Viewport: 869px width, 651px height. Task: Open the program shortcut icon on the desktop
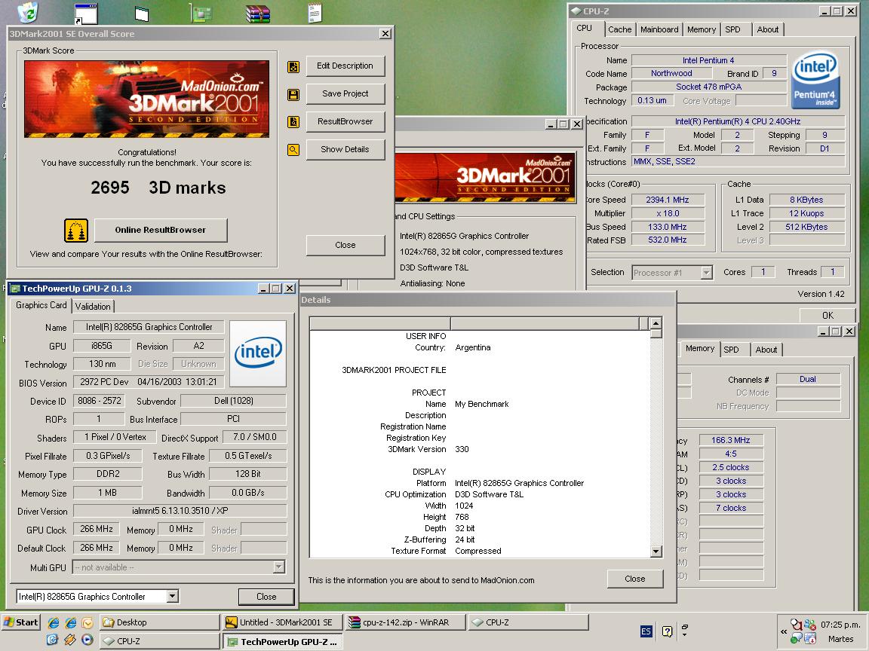pos(86,14)
